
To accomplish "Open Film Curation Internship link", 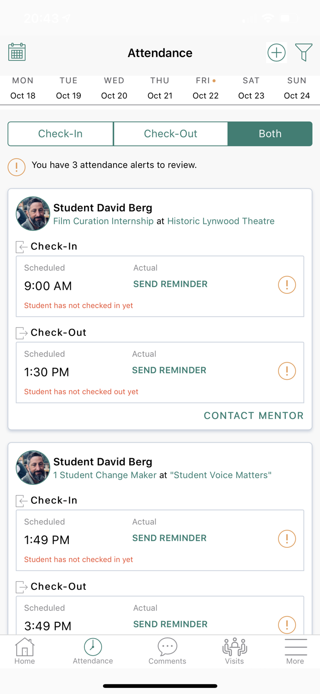I will click(103, 221).
